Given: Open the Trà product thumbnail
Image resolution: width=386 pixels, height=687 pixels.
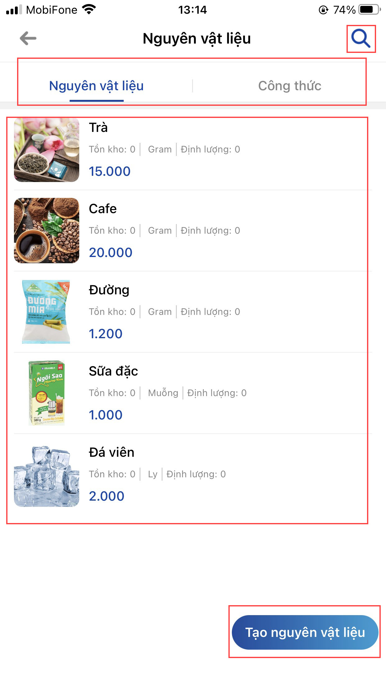Looking at the screenshot, I should click(x=47, y=150).
